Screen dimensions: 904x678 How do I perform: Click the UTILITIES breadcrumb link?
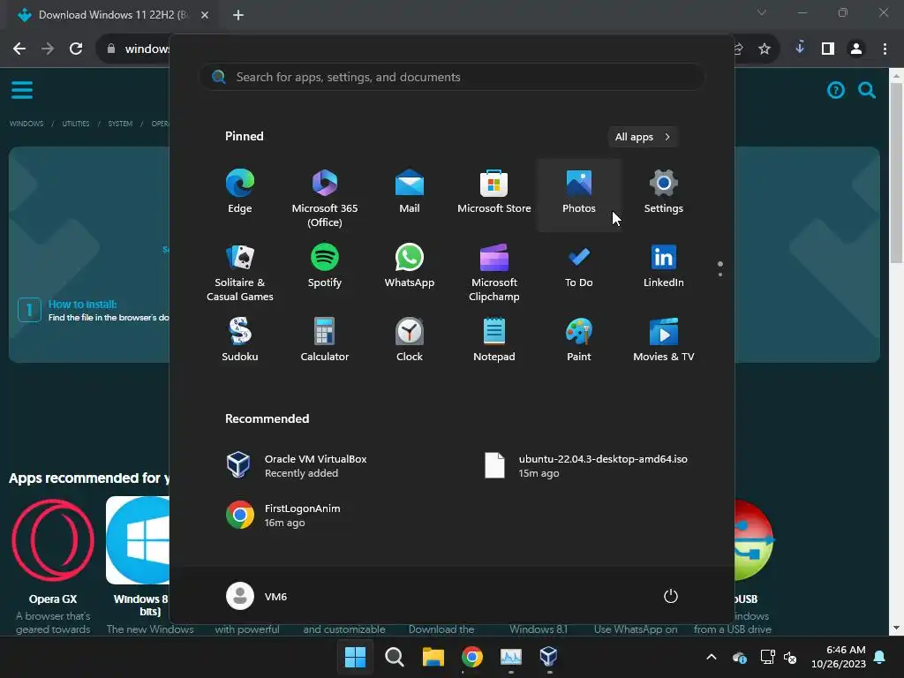(76, 124)
